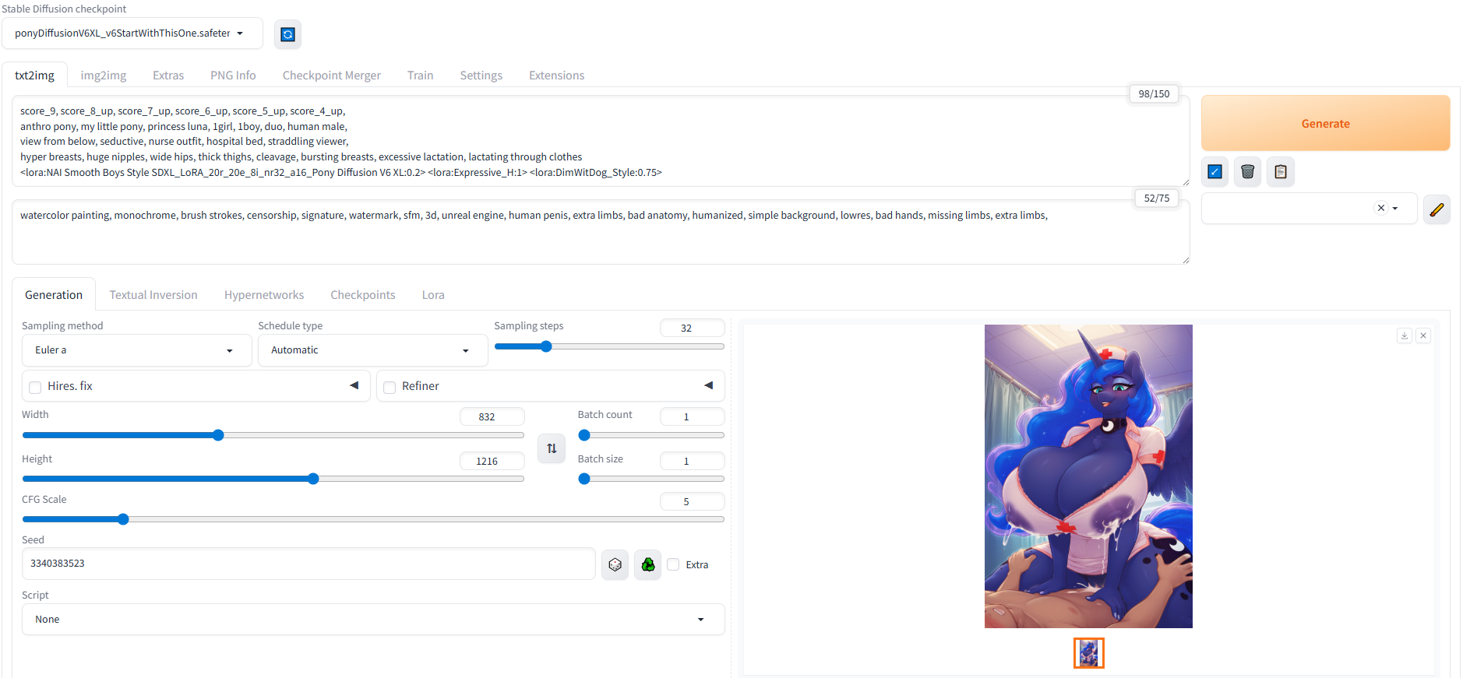Click the Batch count number field

692,416
